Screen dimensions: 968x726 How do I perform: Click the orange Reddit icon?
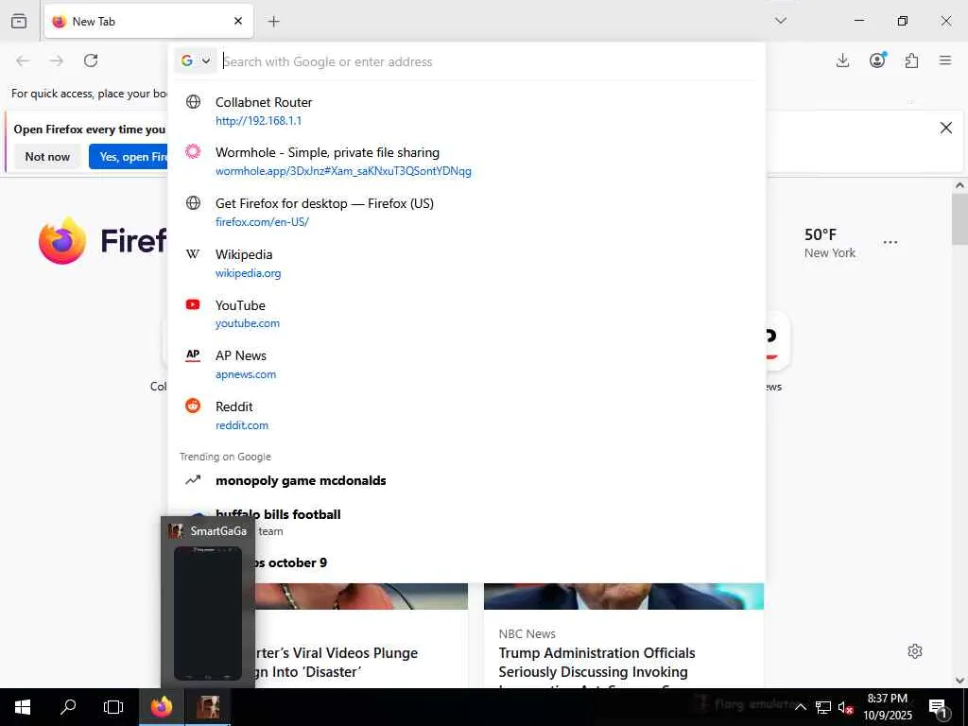pyautogui.click(x=193, y=406)
